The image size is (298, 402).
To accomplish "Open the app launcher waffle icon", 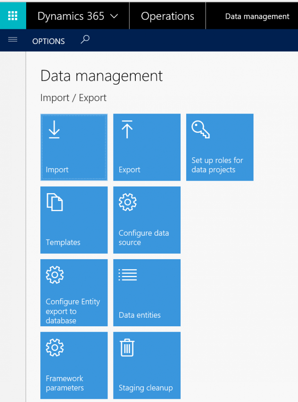I will [13, 16].
